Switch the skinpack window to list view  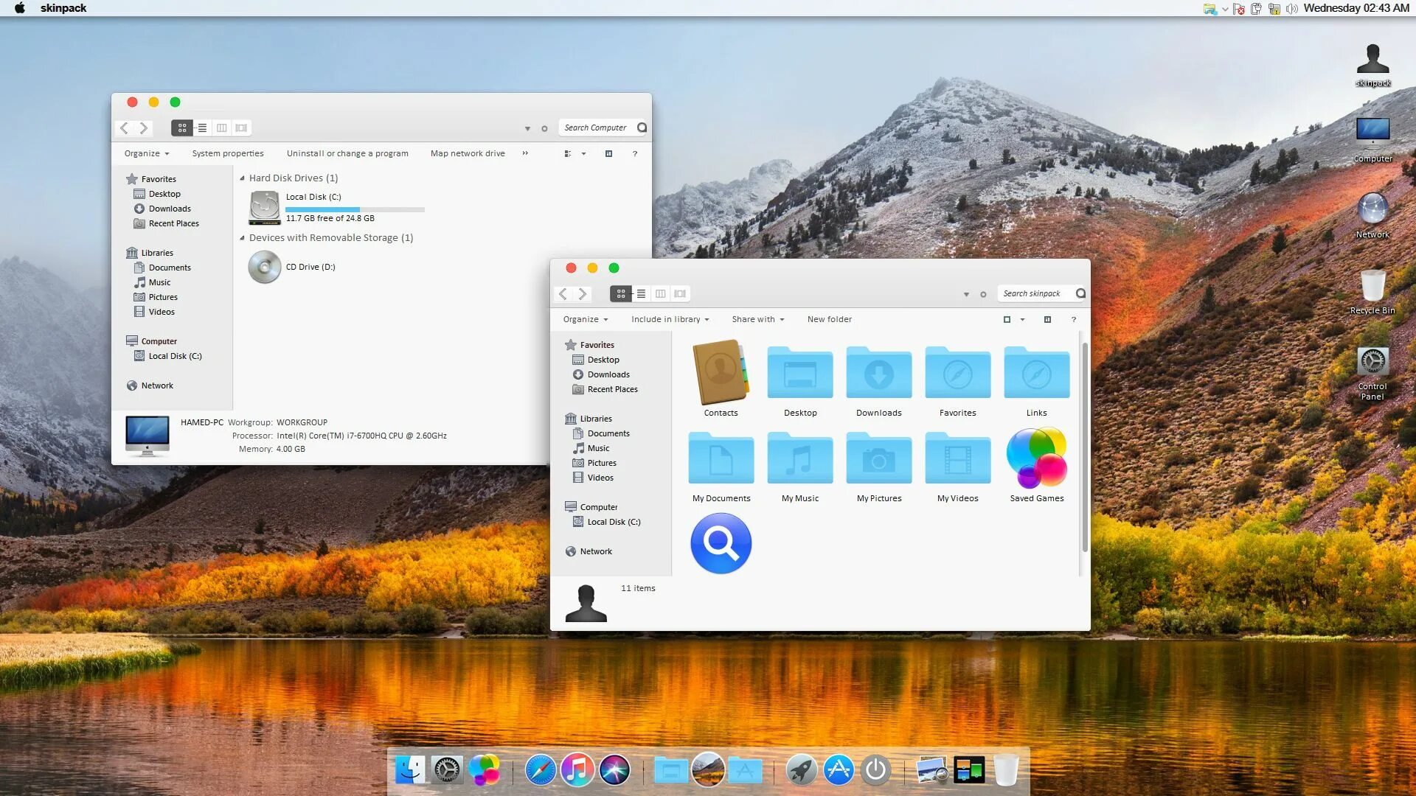click(x=641, y=293)
